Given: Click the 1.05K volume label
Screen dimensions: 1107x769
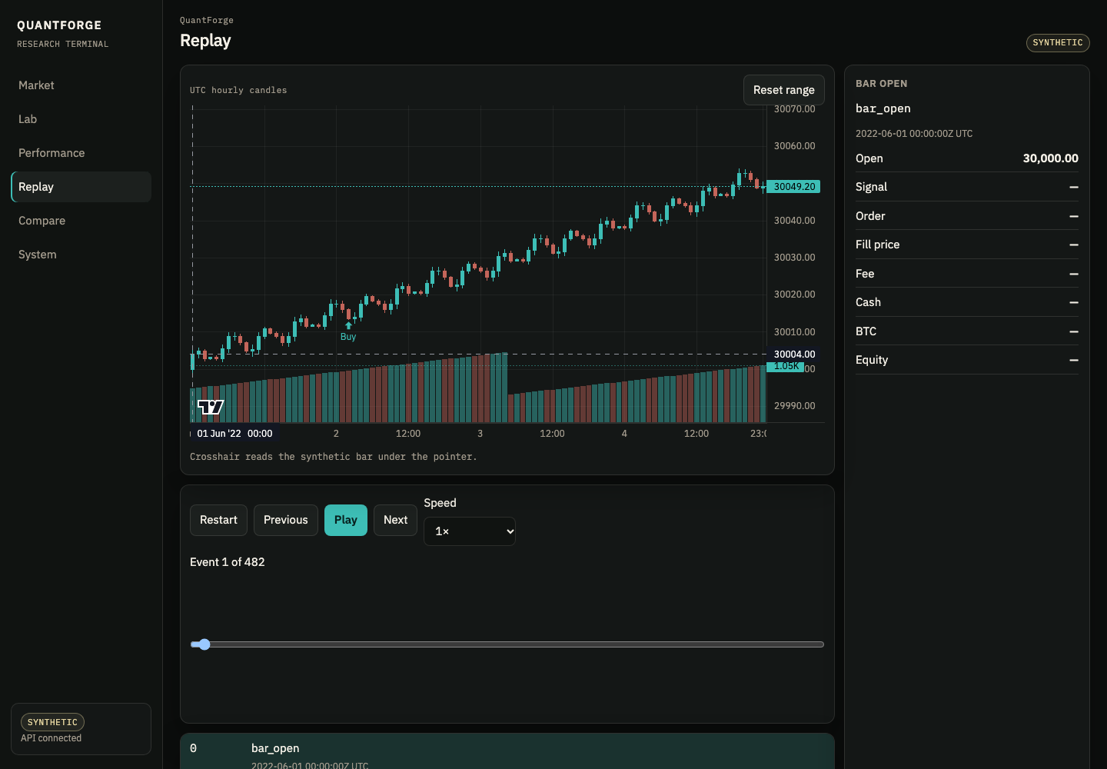Looking at the screenshot, I should 786,366.
